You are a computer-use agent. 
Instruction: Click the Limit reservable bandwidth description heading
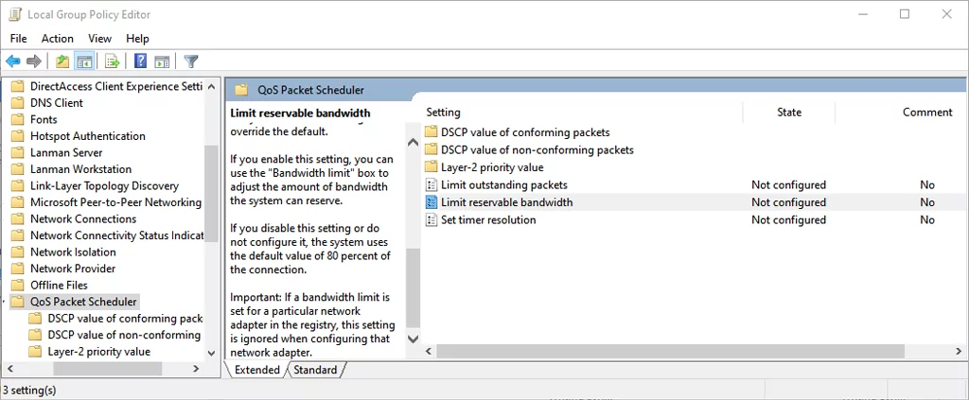click(x=300, y=113)
